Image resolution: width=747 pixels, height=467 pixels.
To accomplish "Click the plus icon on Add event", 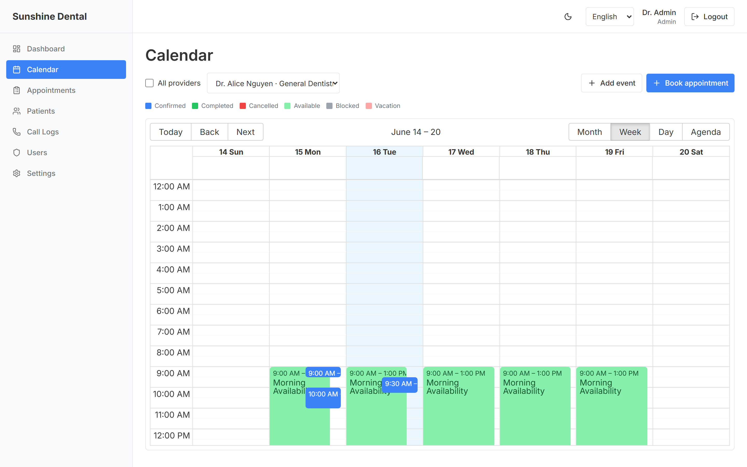I will pos(592,83).
